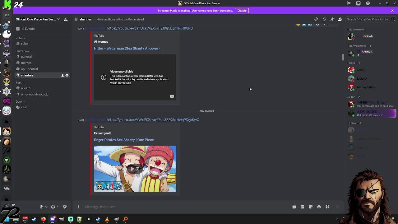The image size is (398, 224).
Task: Click the Crunchyroll channel name
Action: pyautogui.click(x=102, y=133)
